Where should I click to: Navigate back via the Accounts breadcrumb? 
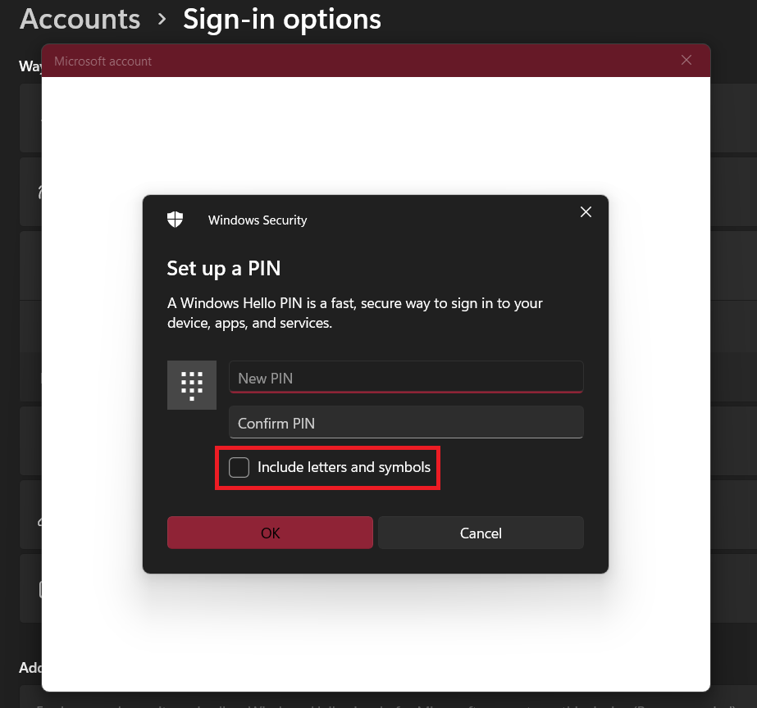80,18
